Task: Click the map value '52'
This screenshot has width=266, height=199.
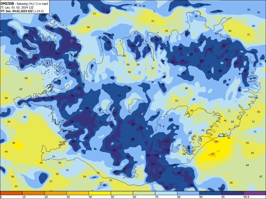Action: 57,174
